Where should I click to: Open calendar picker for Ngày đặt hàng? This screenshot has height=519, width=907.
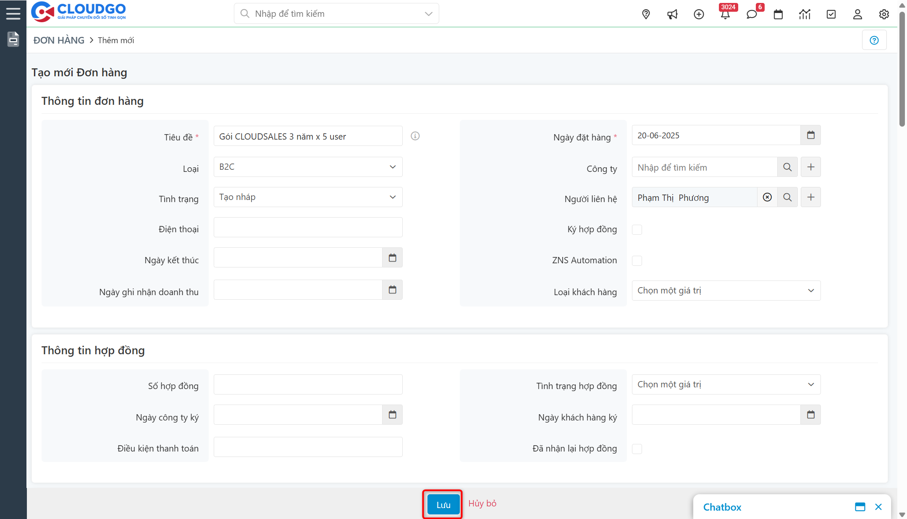coord(810,135)
